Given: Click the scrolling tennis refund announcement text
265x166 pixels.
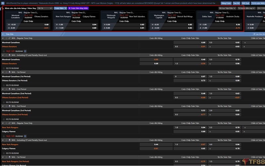Looking at the screenshot, I should [x=111, y=3].
